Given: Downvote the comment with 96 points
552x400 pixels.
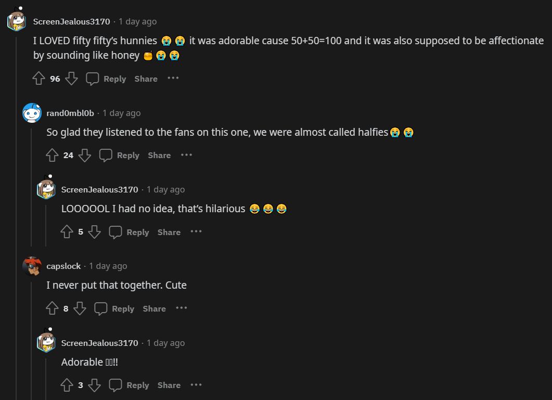Looking at the screenshot, I should coord(71,79).
